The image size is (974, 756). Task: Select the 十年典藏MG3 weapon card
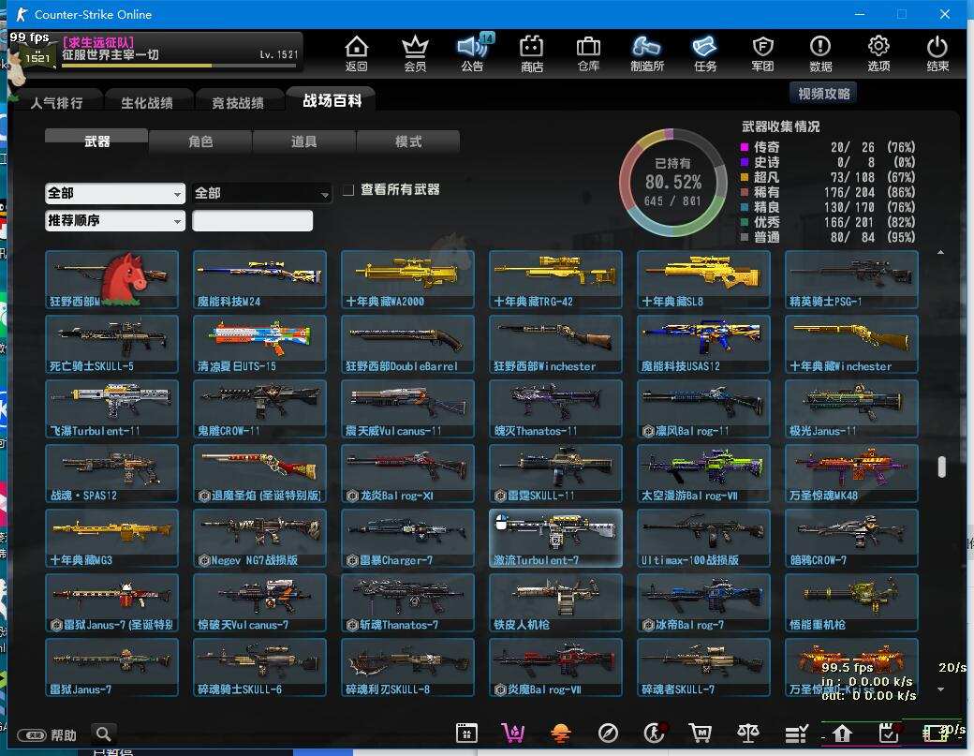coord(111,538)
